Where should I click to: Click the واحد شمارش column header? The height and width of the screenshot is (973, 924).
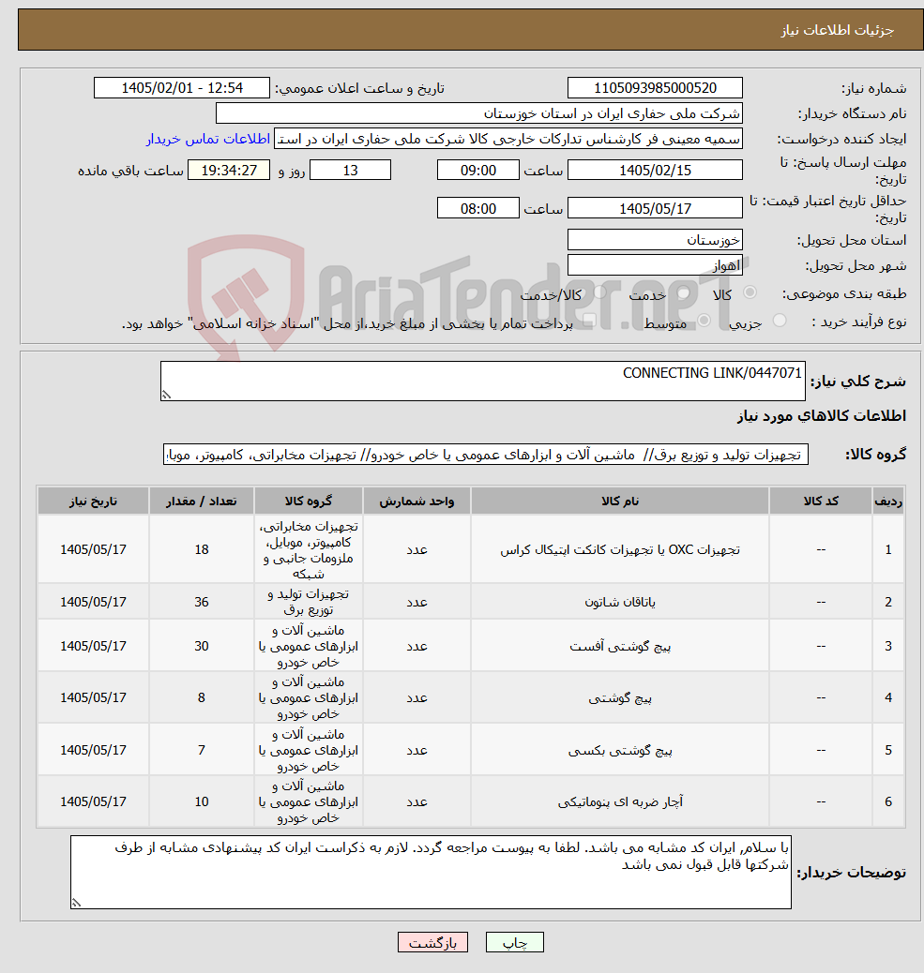[417, 501]
